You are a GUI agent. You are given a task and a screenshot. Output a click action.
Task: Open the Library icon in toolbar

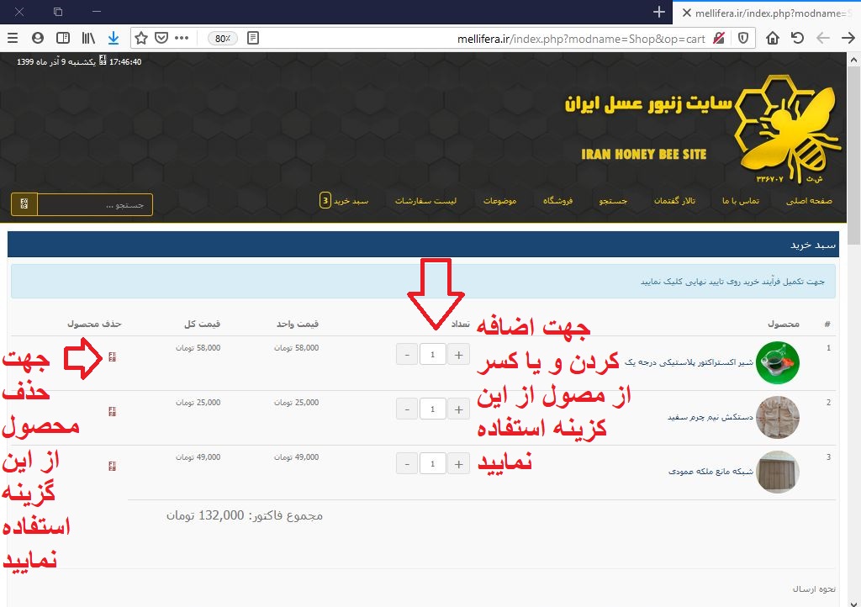[x=88, y=38]
